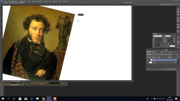The image size is (180, 101).
Task: Click the taskbar search icon
Action: click(8, 98)
